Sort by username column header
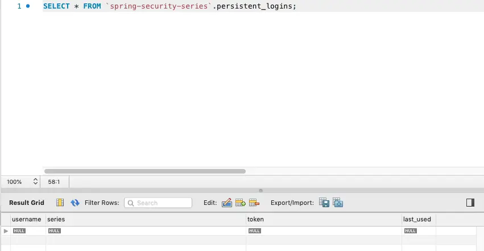Viewport: 484px width, 251px height. tap(27, 219)
